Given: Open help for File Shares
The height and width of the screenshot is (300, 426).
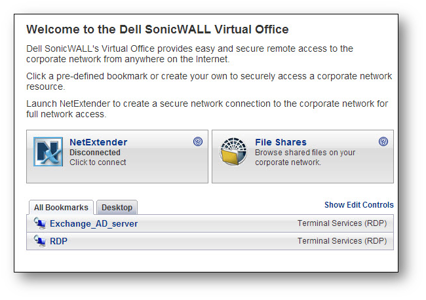Looking at the screenshot, I should pos(383,141).
